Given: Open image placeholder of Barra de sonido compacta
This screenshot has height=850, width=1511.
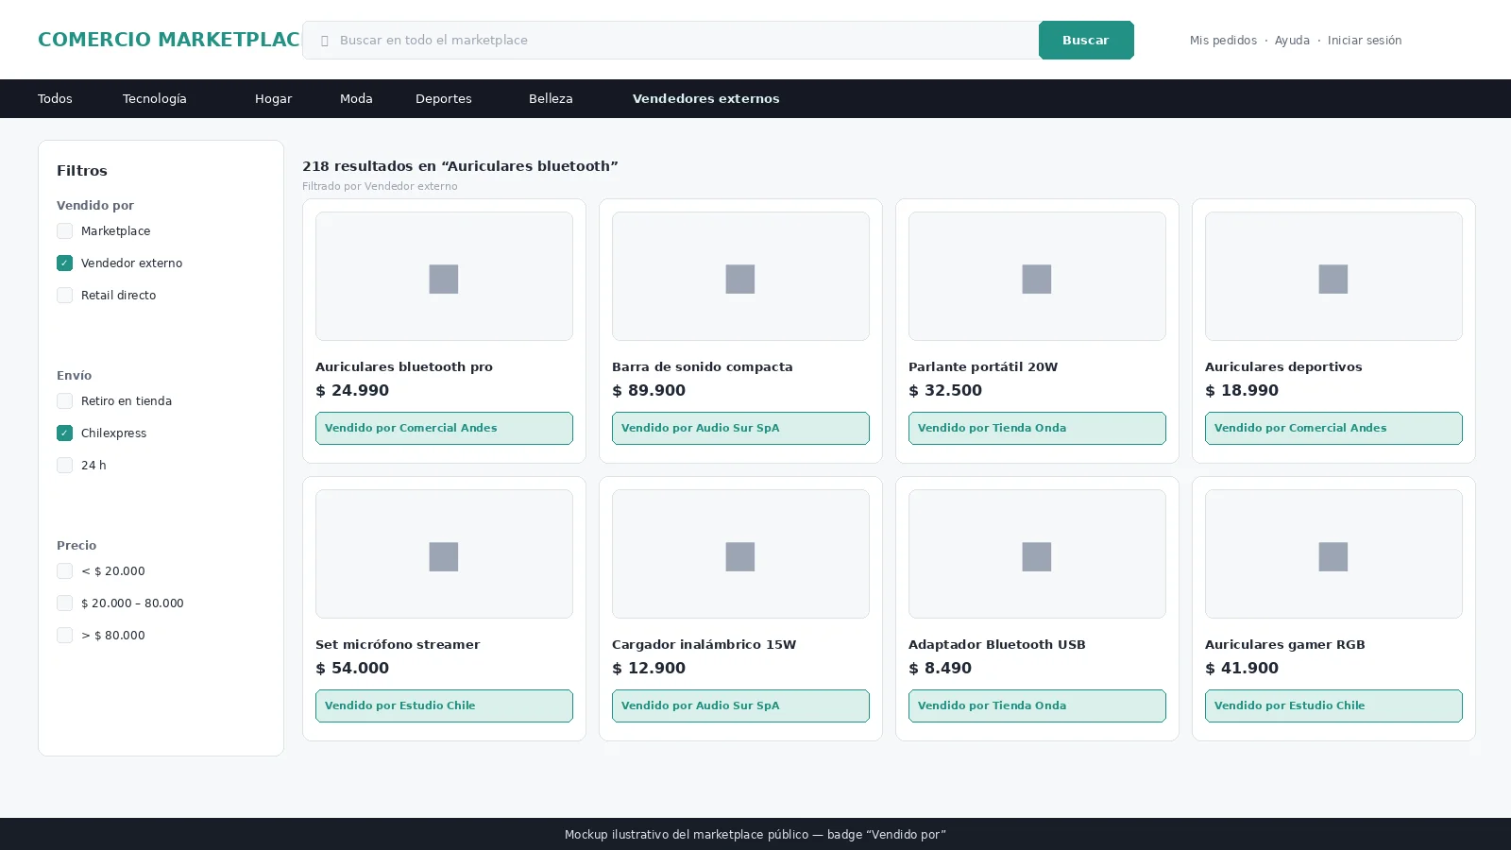Looking at the screenshot, I should 740,276.
